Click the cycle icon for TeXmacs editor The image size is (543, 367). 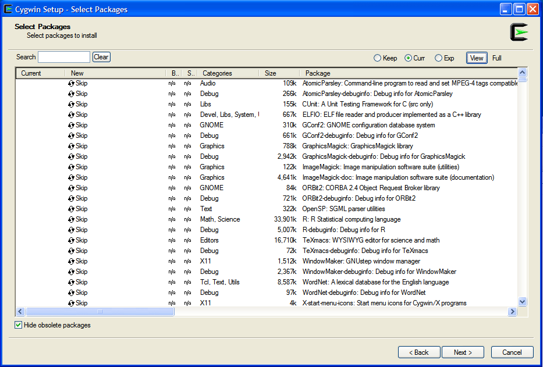(72, 240)
